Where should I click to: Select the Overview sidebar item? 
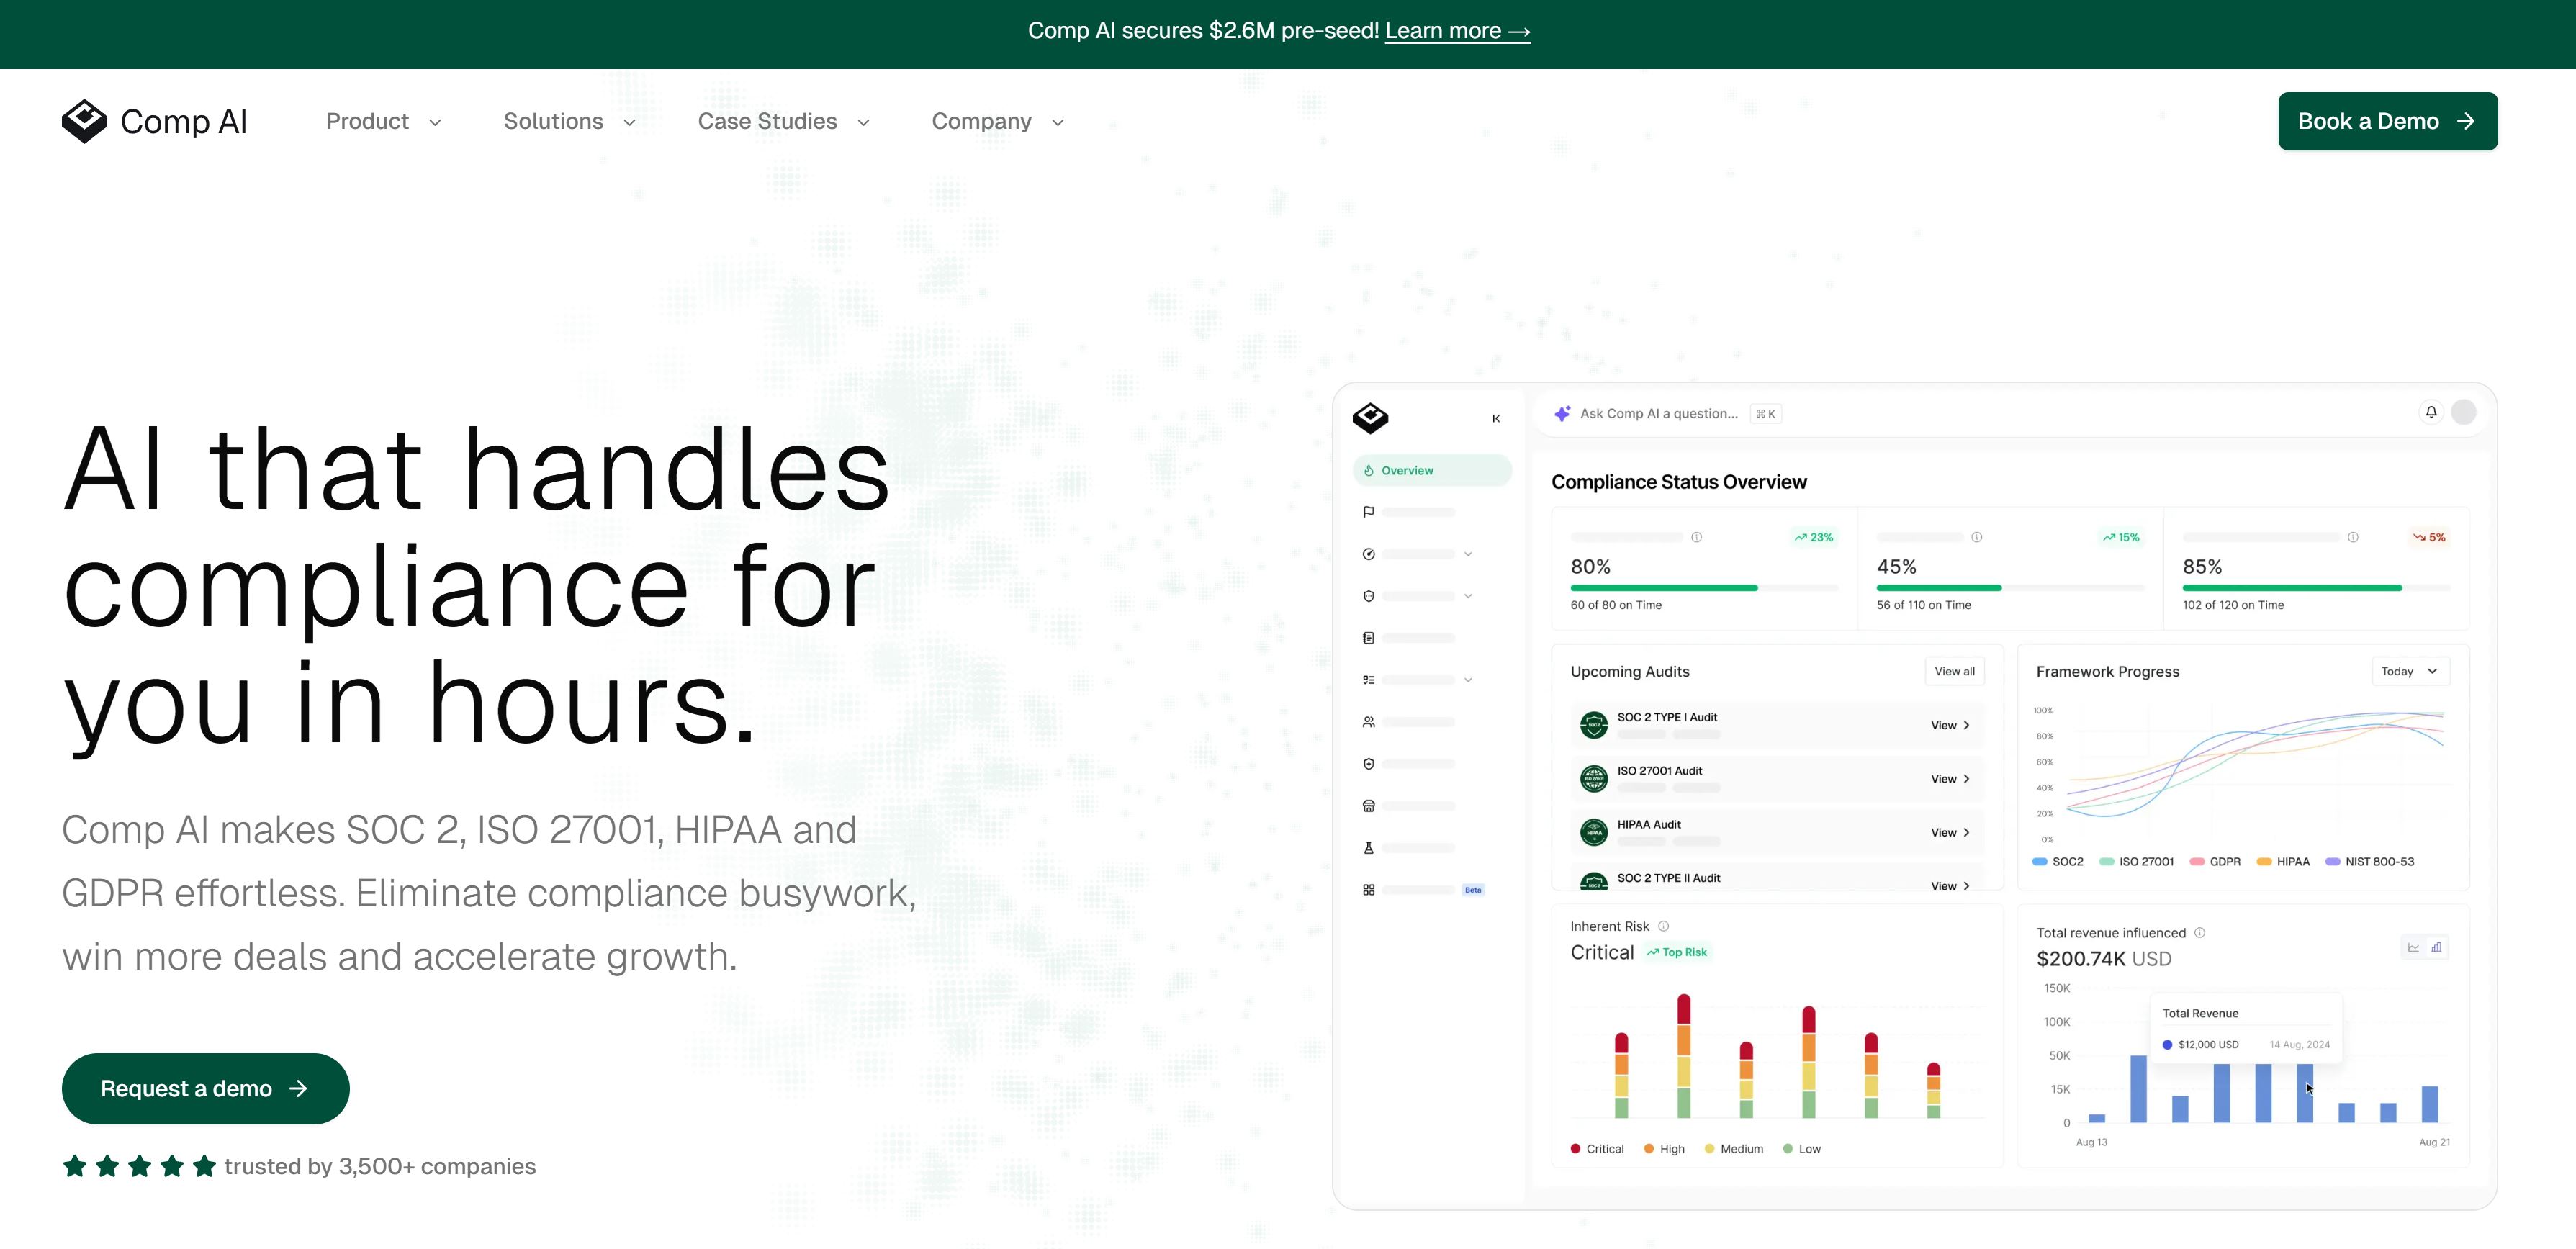(1432, 470)
